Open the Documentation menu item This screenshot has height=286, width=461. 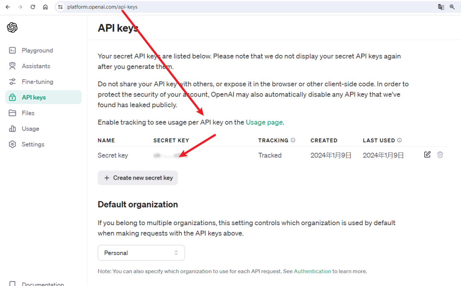[x=44, y=283]
